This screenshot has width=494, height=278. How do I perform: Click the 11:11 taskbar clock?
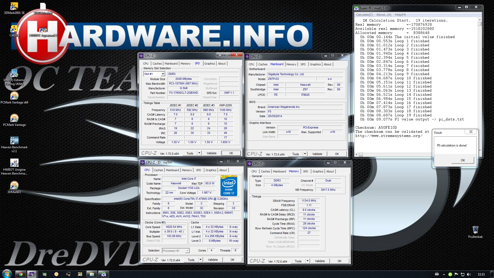[x=481, y=274]
